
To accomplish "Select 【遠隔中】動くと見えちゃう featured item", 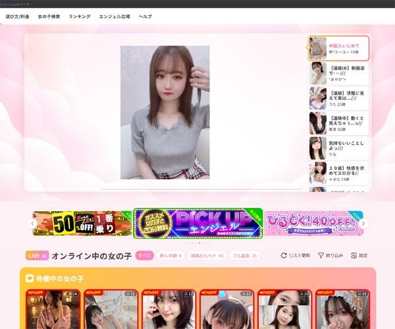I will pos(338,123).
